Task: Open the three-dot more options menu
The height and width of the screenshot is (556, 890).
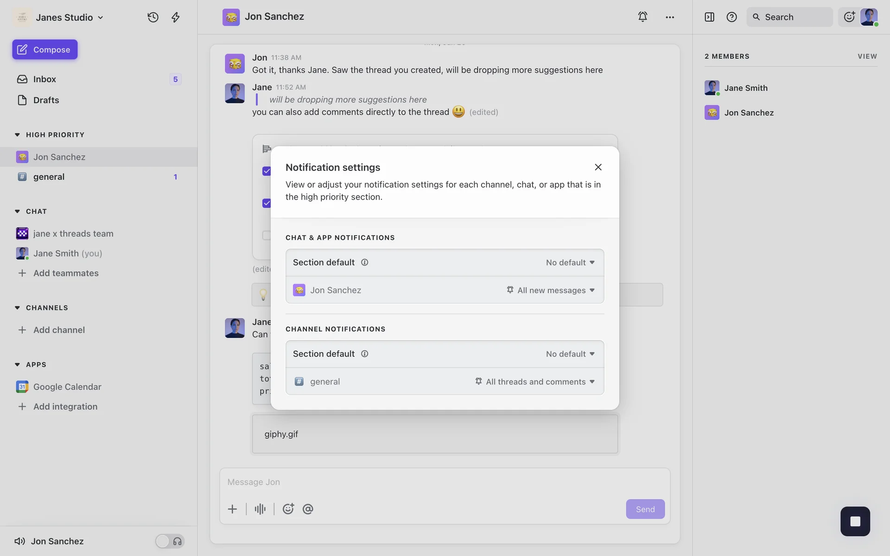Action: (670, 17)
